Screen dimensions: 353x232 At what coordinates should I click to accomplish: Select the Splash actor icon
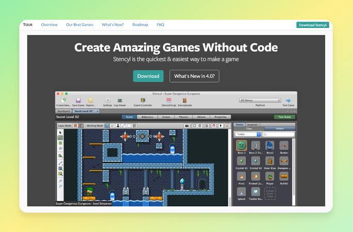pos(241,192)
